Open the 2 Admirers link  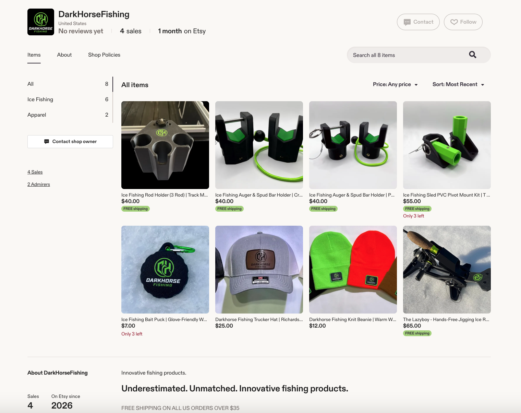[38, 184]
